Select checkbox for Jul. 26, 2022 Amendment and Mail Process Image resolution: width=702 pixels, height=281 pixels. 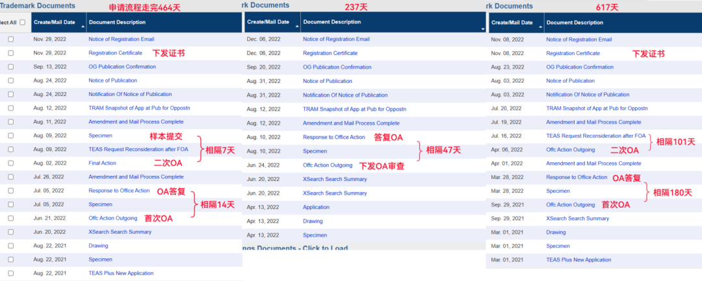click(11, 177)
